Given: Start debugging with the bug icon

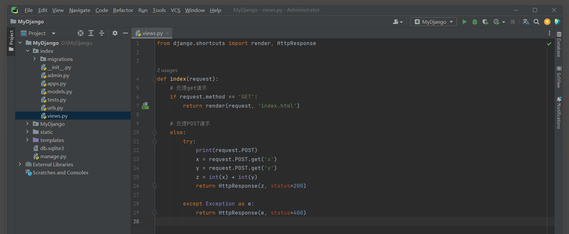Looking at the screenshot, I should tap(475, 22).
